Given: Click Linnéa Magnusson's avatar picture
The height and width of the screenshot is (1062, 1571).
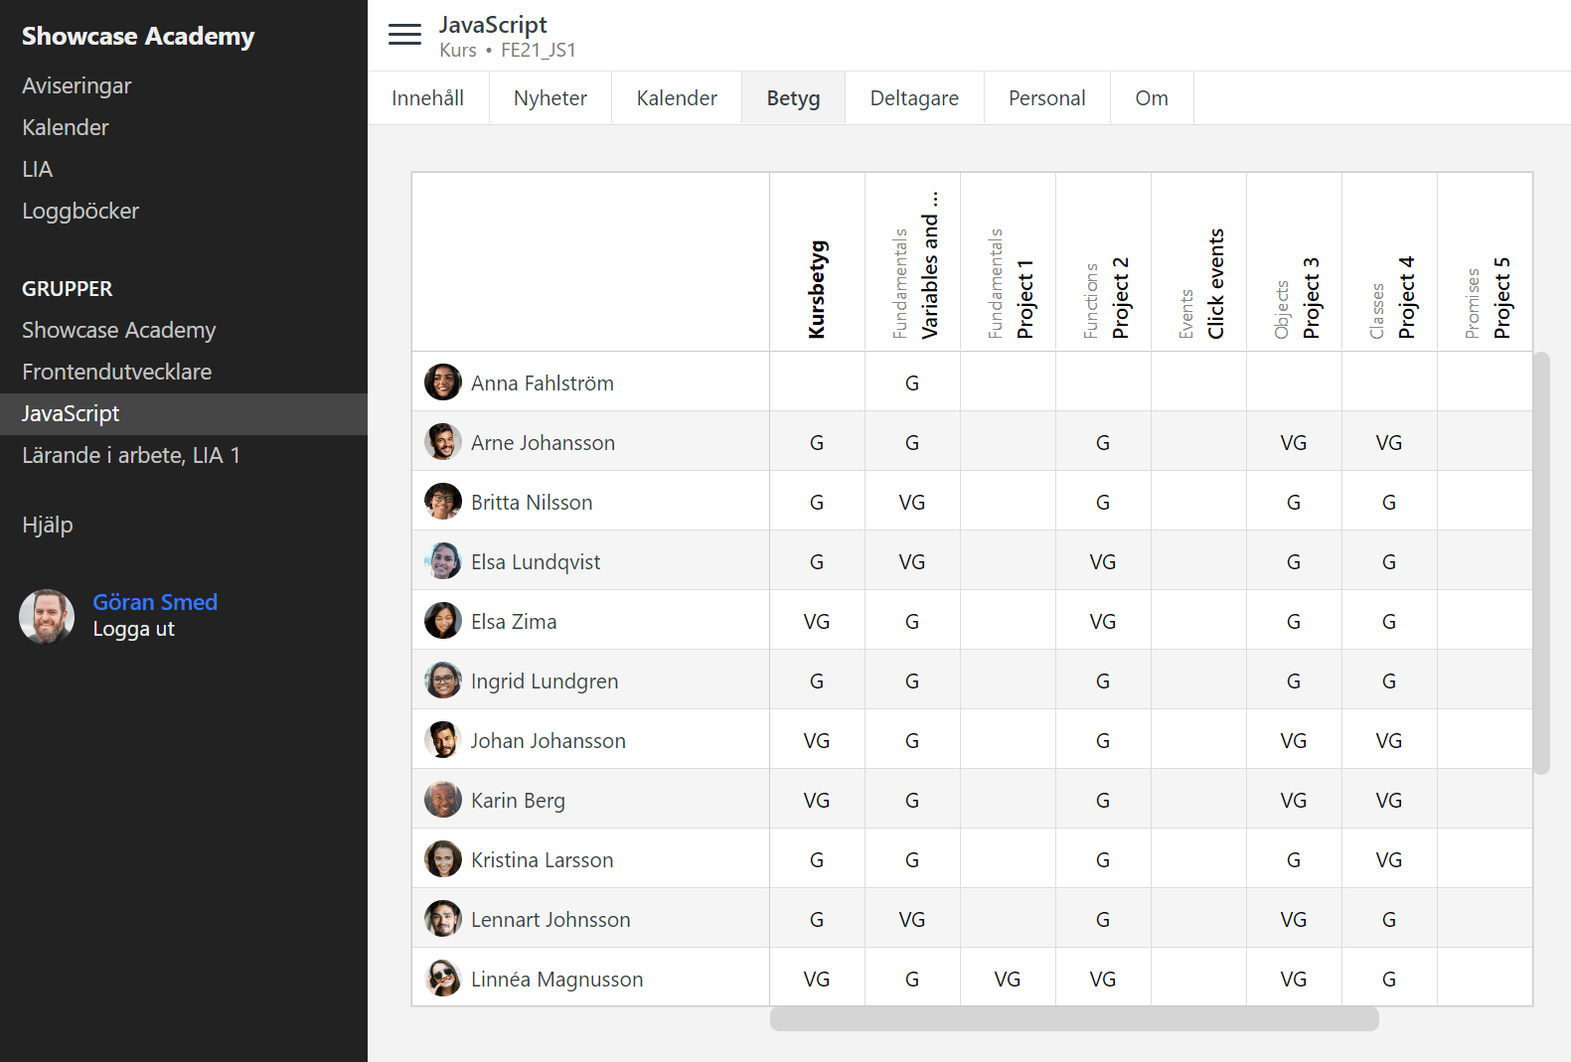Looking at the screenshot, I should pos(442,979).
